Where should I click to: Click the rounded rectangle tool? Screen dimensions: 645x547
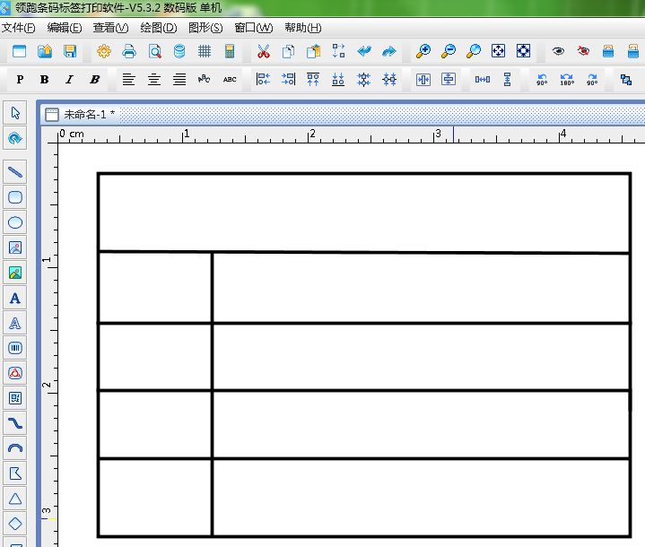15,197
